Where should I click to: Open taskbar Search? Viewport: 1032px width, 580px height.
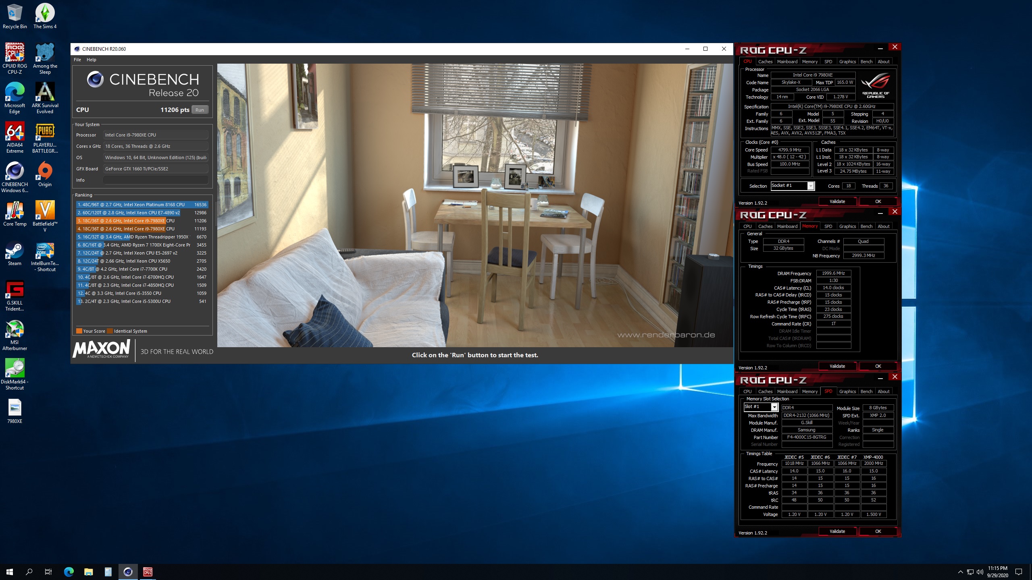pos(29,572)
